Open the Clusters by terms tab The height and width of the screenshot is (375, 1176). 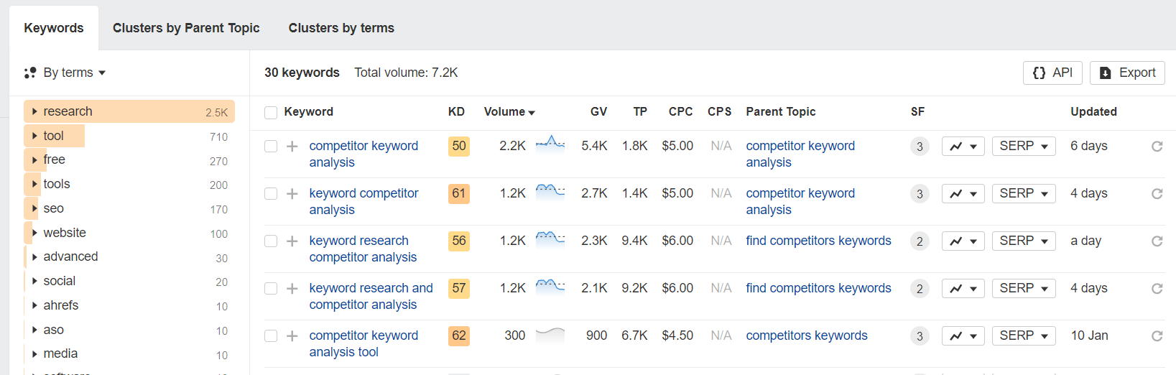341,28
